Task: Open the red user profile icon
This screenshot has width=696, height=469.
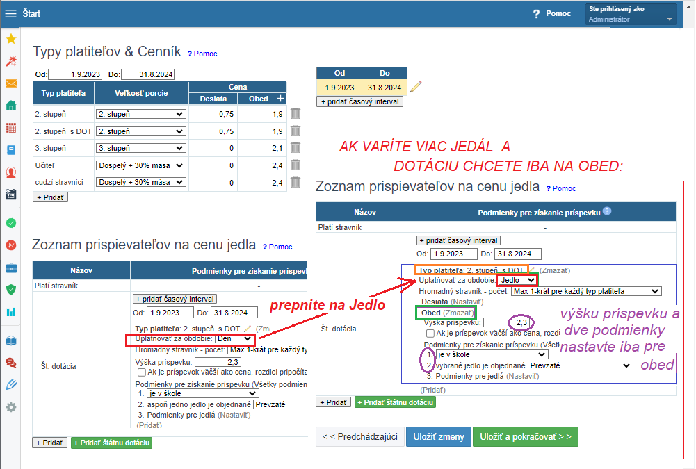Action: [x=11, y=172]
